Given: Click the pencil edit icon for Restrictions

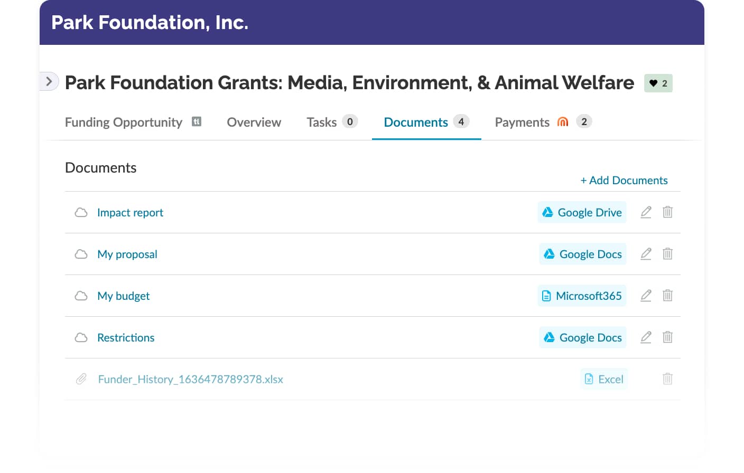Looking at the screenshot, I should click(x=646, y=337).
